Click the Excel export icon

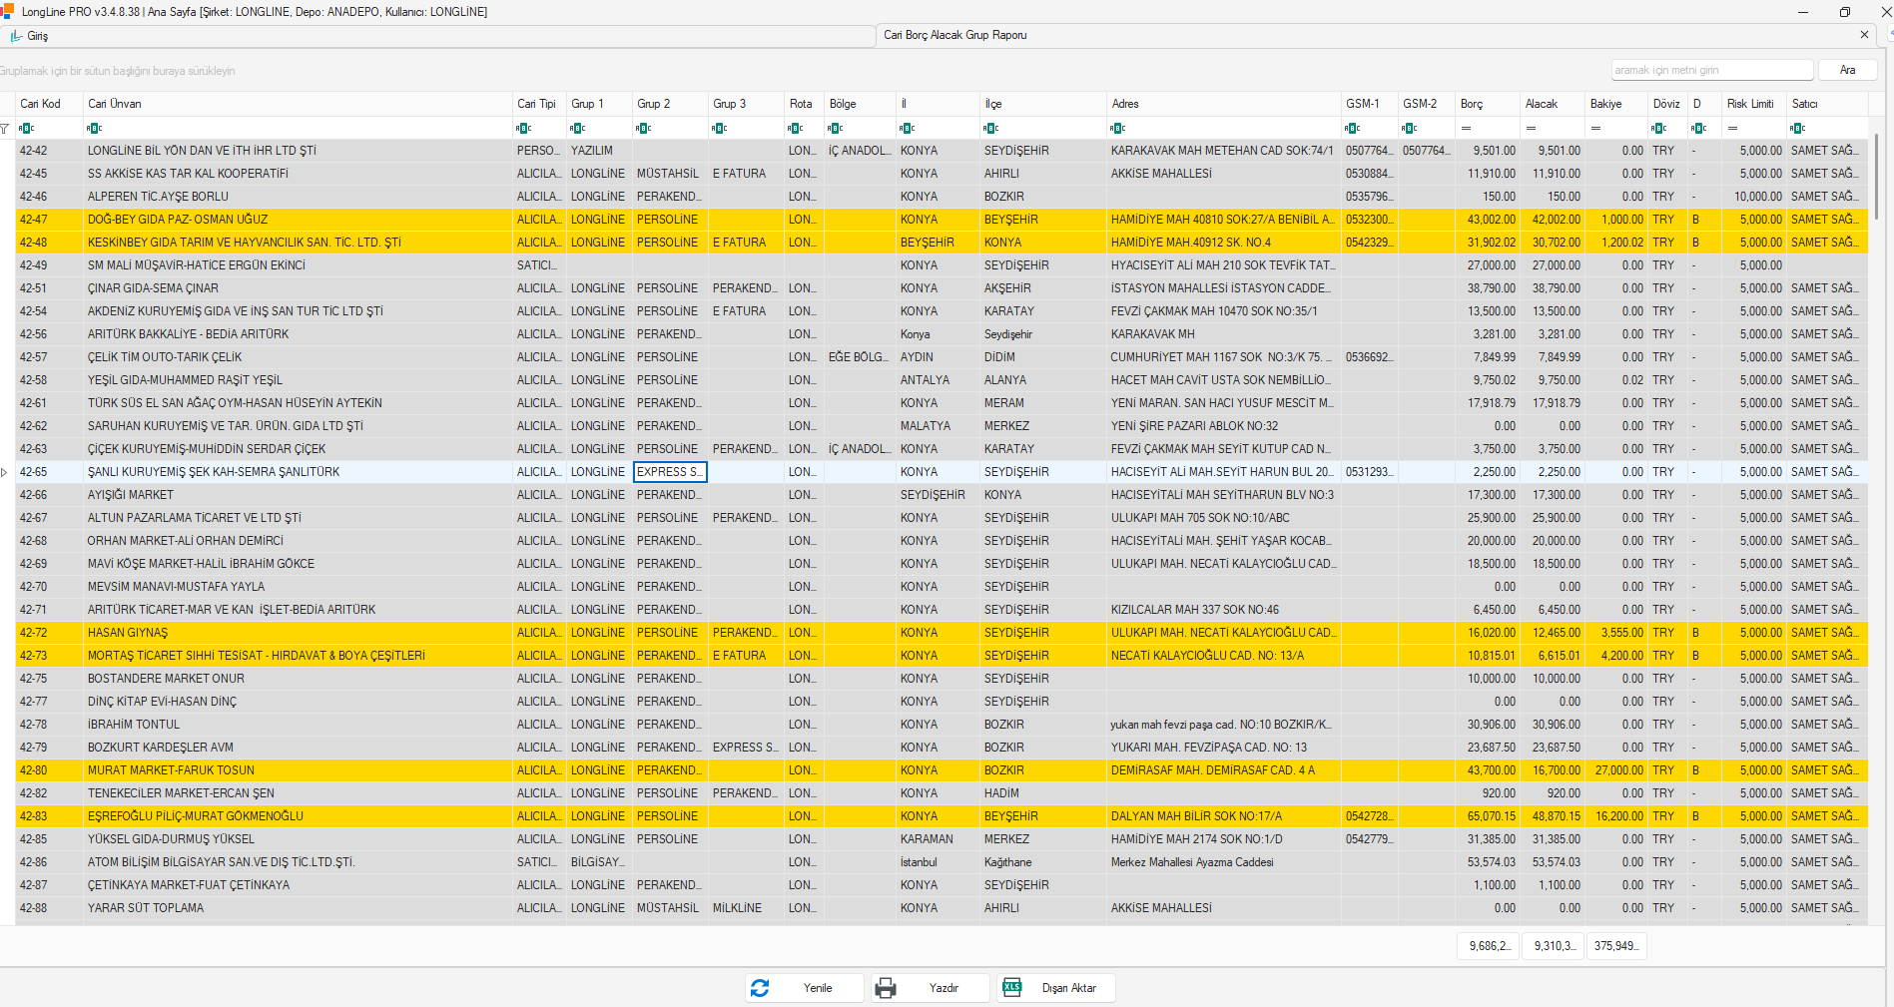(x=1011, y=987)
